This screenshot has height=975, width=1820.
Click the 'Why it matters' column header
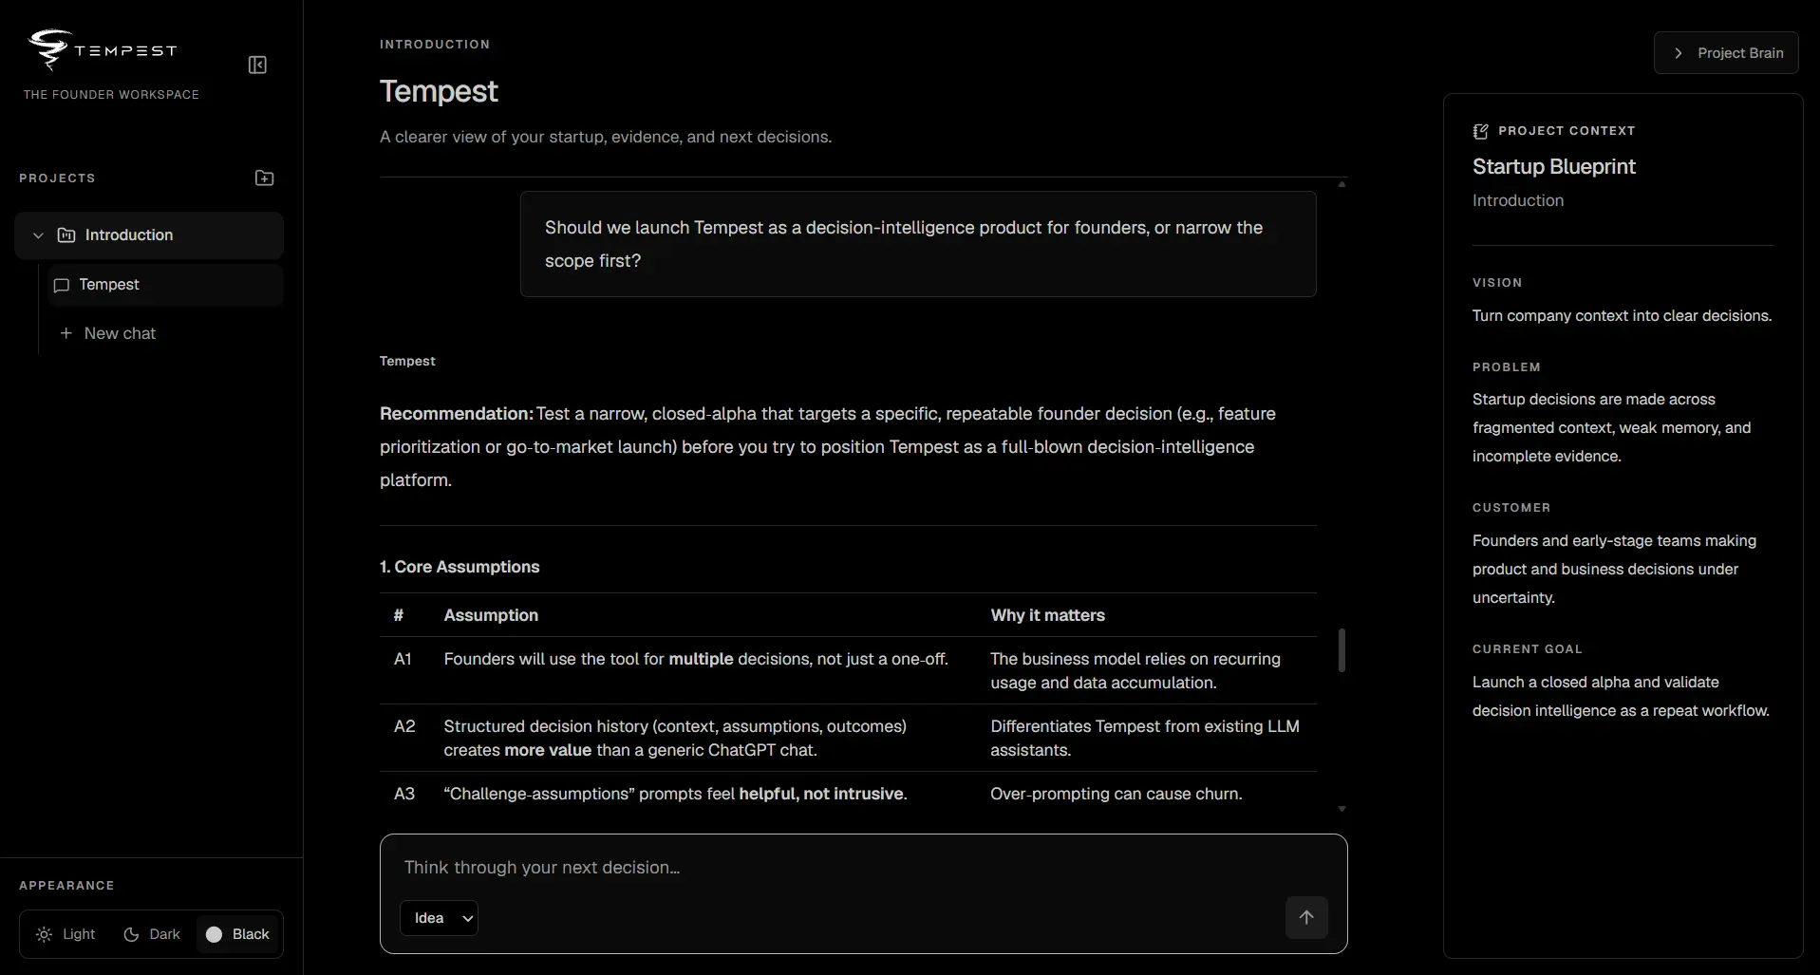click(1047, 615)
